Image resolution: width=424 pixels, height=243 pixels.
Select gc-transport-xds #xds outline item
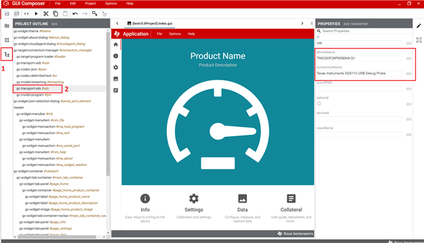point(32,88)
